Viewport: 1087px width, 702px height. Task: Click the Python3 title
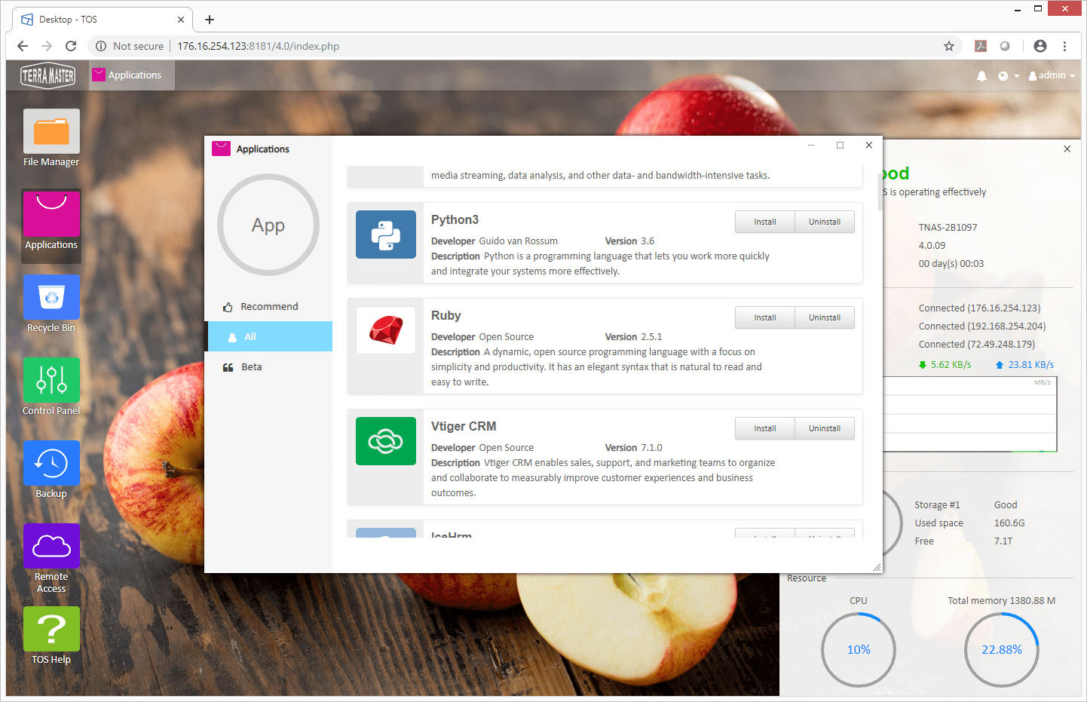click(455, 219)
